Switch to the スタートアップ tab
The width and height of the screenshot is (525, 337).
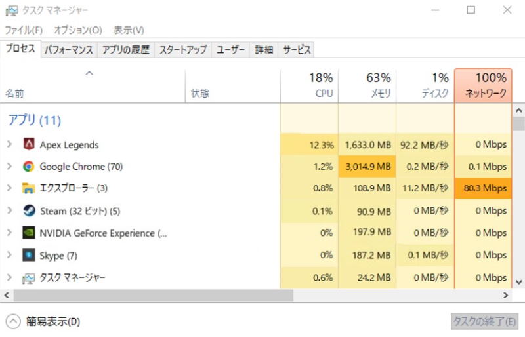(183, 50)
